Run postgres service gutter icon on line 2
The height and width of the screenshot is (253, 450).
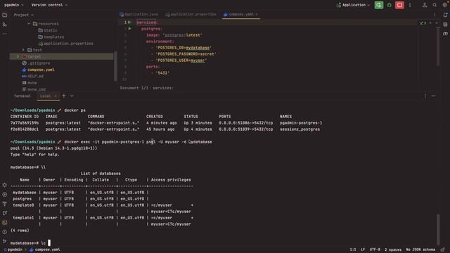129,29
